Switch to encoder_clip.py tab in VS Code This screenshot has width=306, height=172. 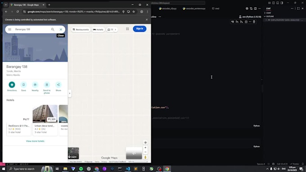[x=168, y=9]
